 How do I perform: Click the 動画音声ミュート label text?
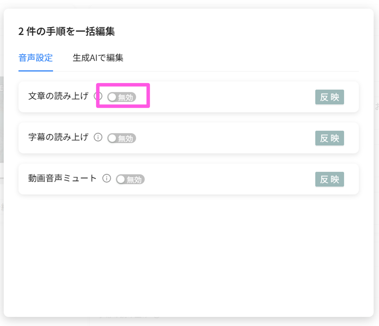[x=62, y=179]
